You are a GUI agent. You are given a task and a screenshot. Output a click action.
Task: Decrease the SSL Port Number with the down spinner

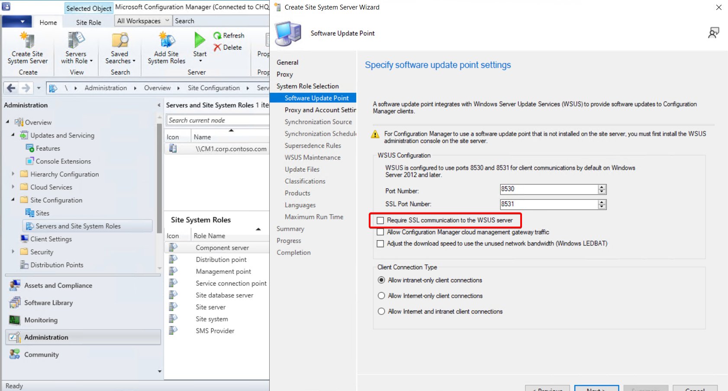coord(602,207)
